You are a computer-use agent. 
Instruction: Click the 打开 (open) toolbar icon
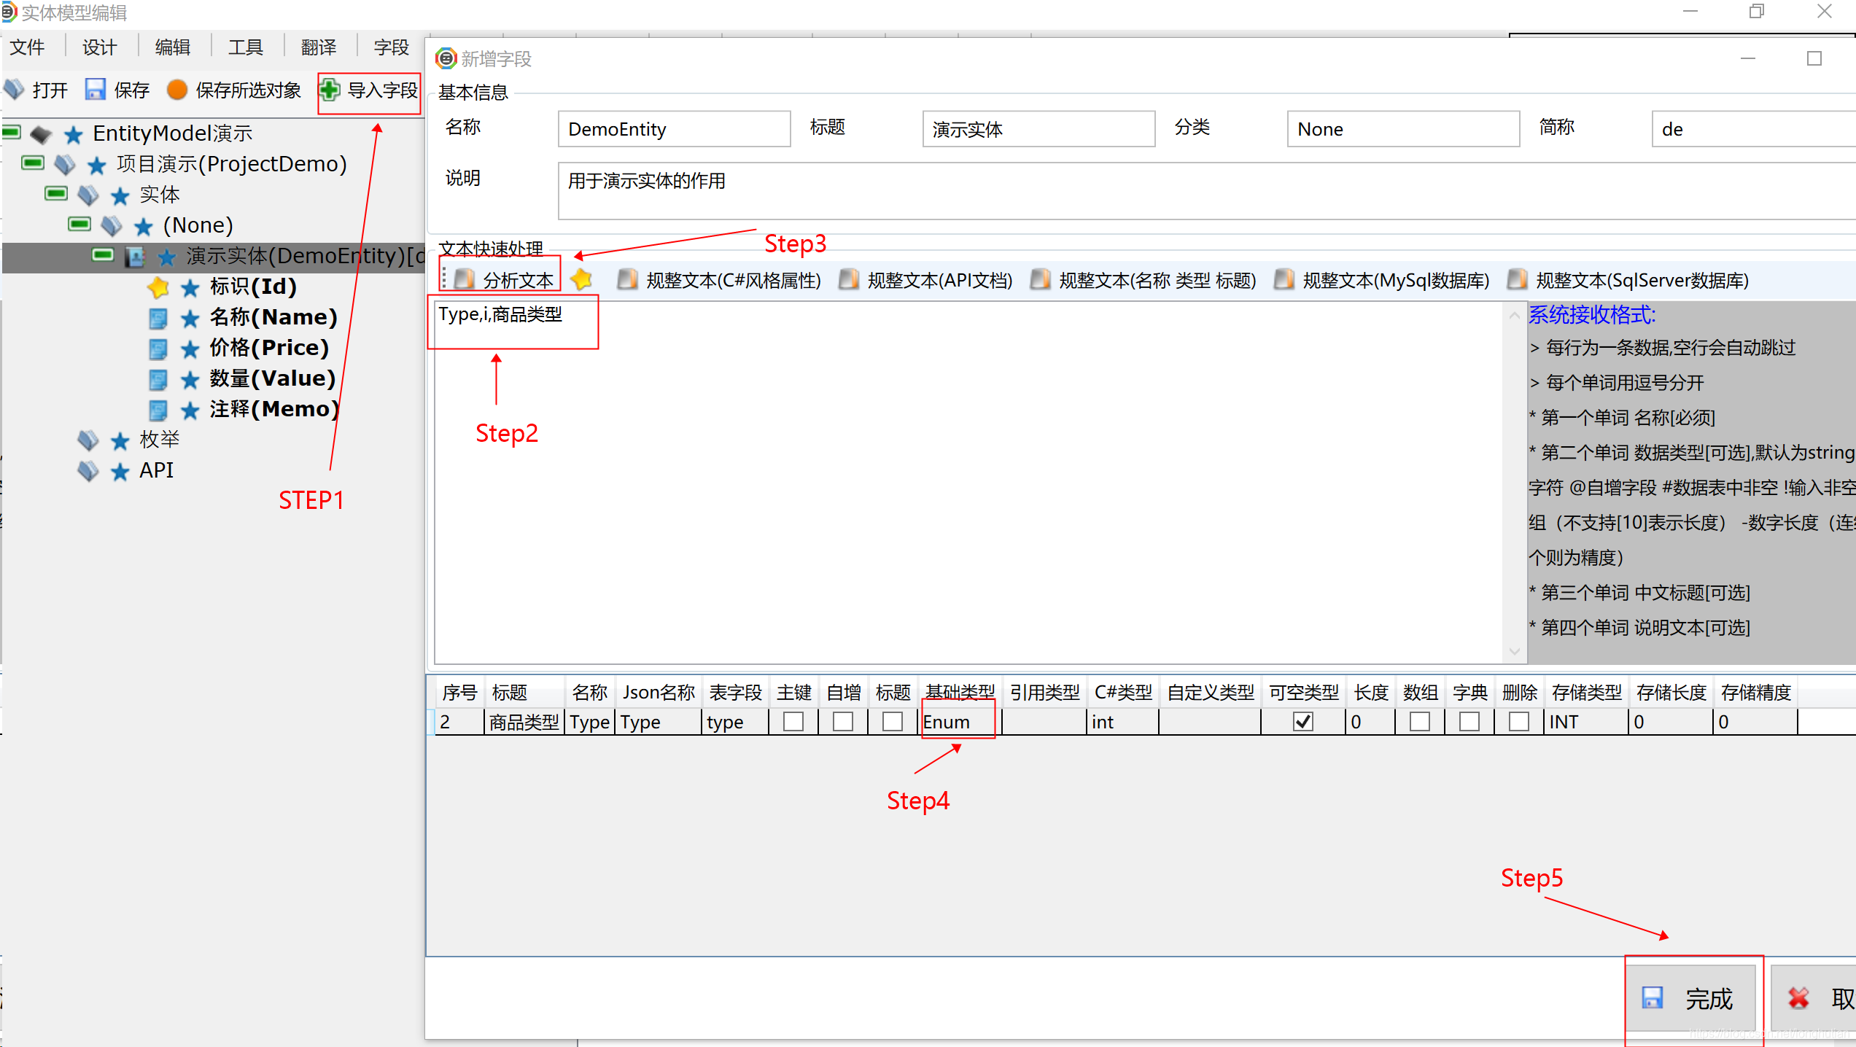15,90
